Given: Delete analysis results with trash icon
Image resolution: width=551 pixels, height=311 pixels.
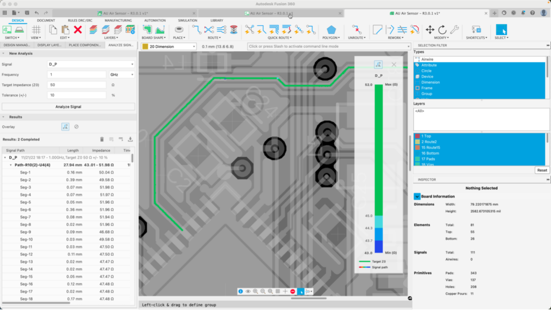Looking at the screenshot, I should tap(102, 139).
